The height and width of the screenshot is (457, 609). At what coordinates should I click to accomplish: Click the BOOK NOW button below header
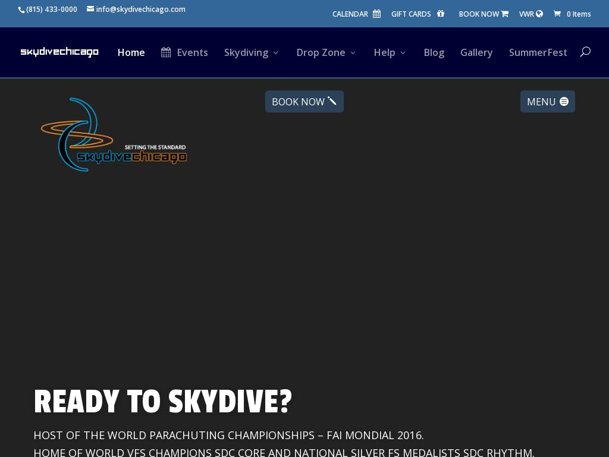coord(304,101)
